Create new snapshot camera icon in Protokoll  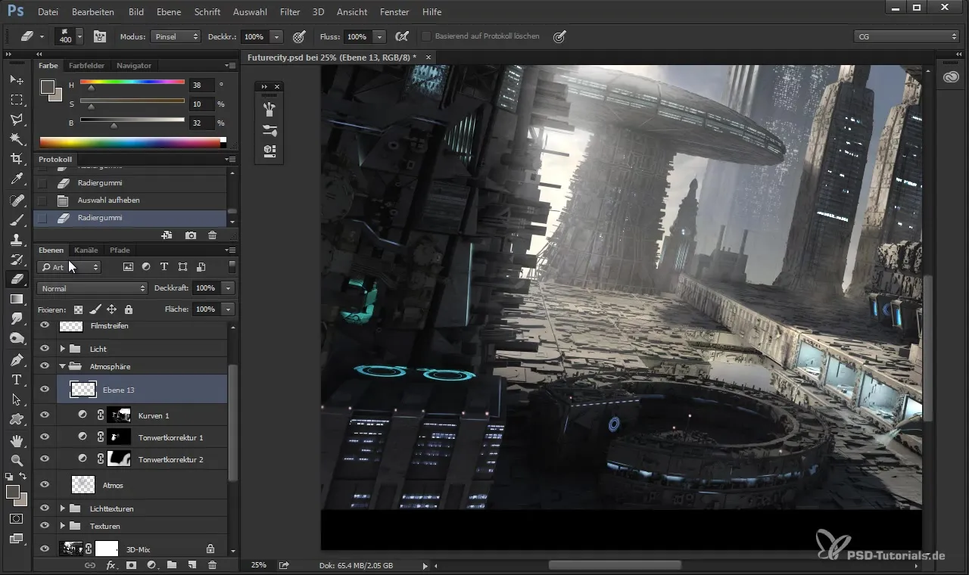pos(191,236)
